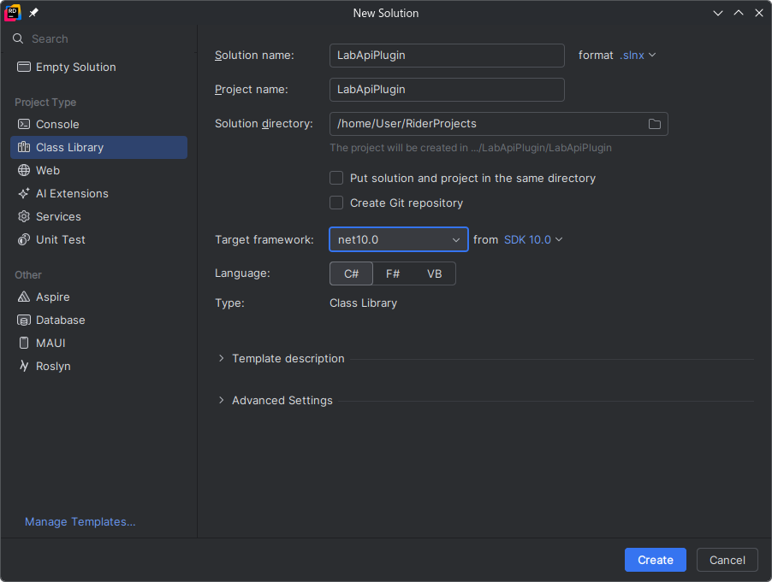Maximize the New Solution dialog
Image resolution: width=772 pixels, height=582 pixels.
[x=739, y=14]
